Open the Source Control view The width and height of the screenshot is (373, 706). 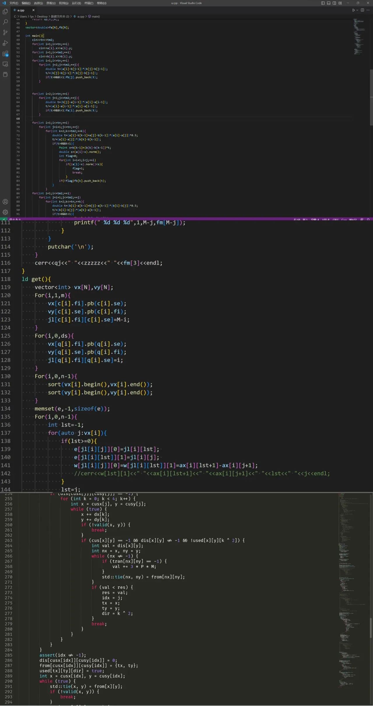(x=5, y=33)
